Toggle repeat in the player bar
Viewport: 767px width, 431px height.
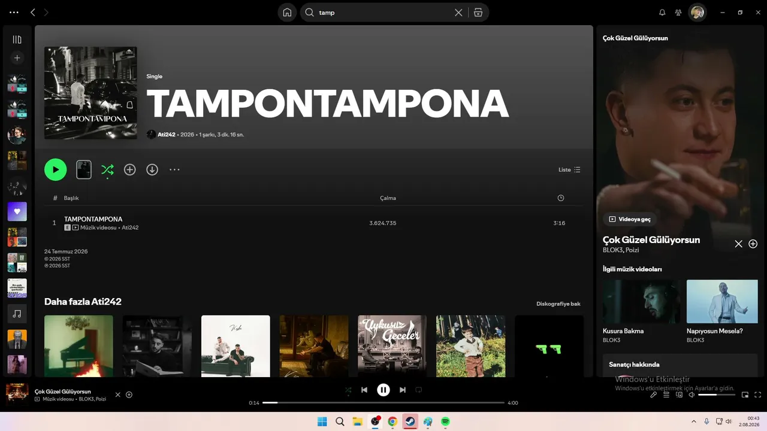point(419,390)
